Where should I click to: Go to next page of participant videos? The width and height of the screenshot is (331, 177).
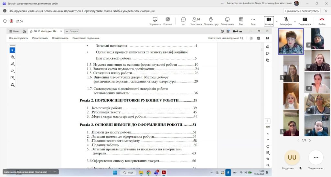(x=310, y=140)
